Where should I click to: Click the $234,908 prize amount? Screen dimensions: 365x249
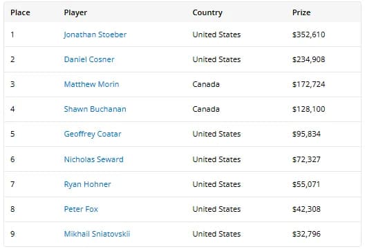(309, 59)
